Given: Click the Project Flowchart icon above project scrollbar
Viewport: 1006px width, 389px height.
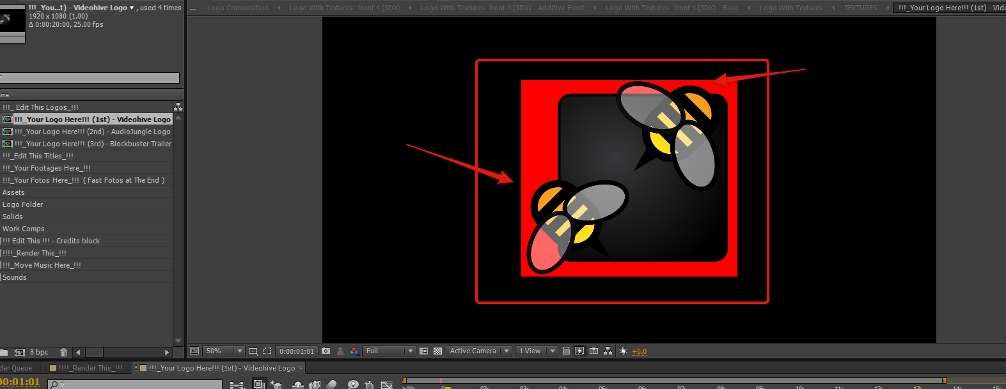Looking at the screenshot, I should point(178,107).
